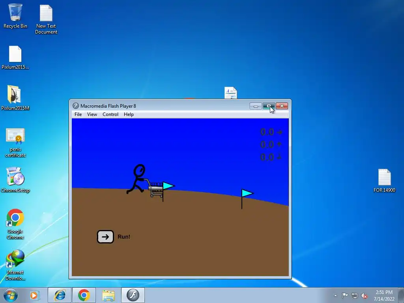The height and width of the screenshot is (303, 404).
Task: Open Windows Media Player from taskbar
Action: (x=34, y=295)
